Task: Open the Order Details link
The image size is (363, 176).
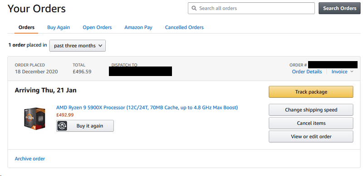Action: [x=307, y=71]
